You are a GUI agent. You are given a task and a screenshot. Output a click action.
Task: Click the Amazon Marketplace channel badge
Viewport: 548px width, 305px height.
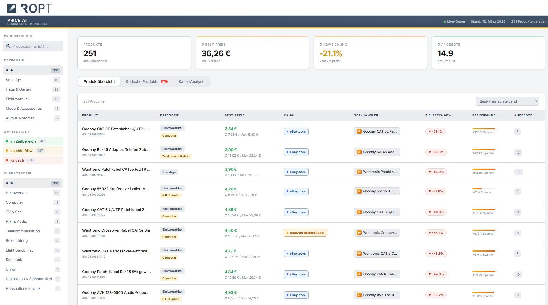(x=305, y=233)
